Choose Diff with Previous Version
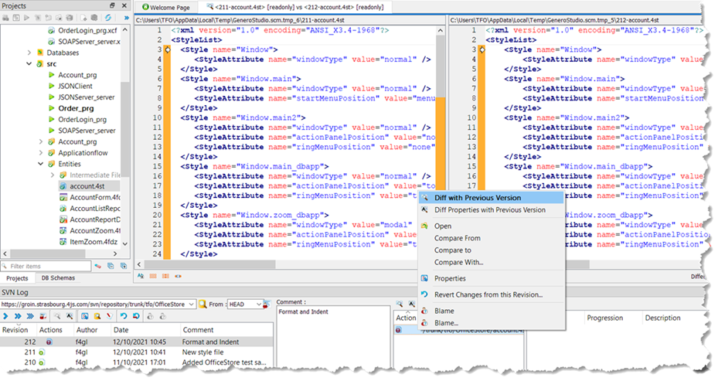718x381 pixels. pos(492,198)
